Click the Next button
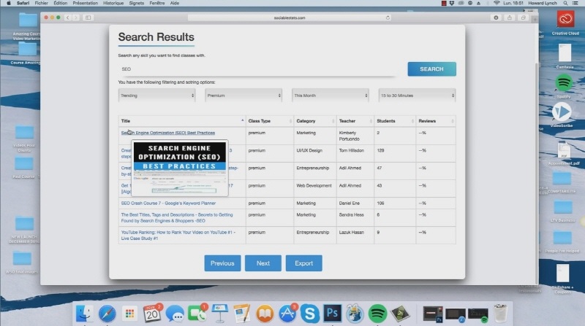The width and height of the screenshot is (585, 326). pyautogui.click(x=263, y=263)
